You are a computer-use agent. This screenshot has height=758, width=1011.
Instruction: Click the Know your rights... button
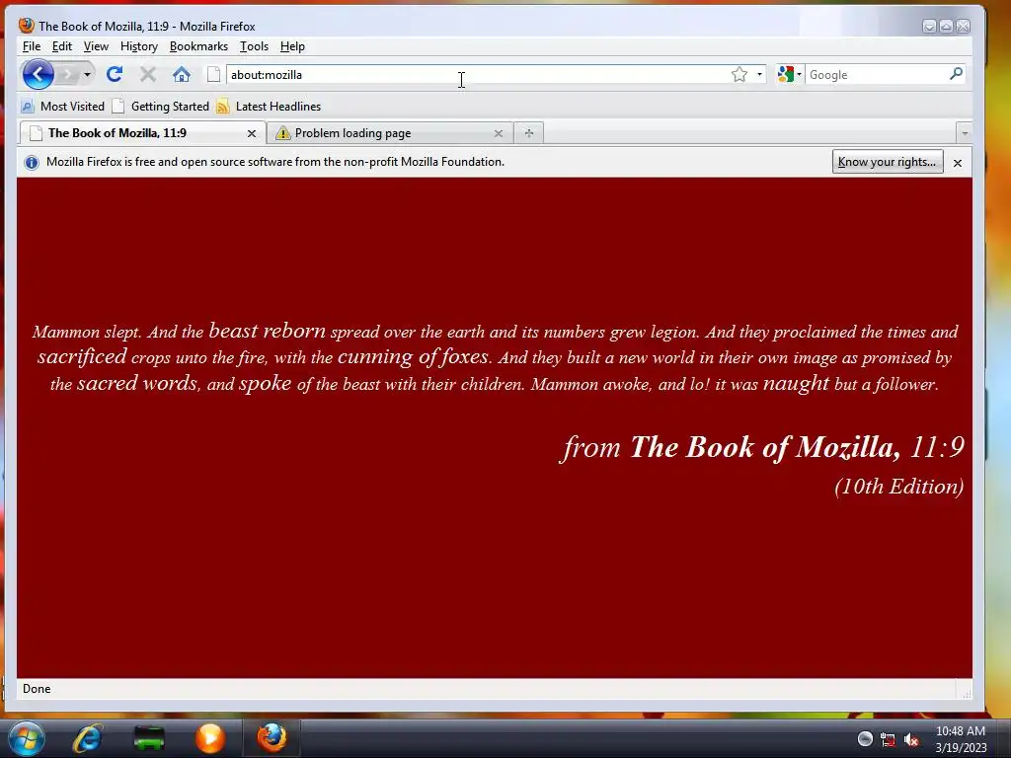pos(888,162)
